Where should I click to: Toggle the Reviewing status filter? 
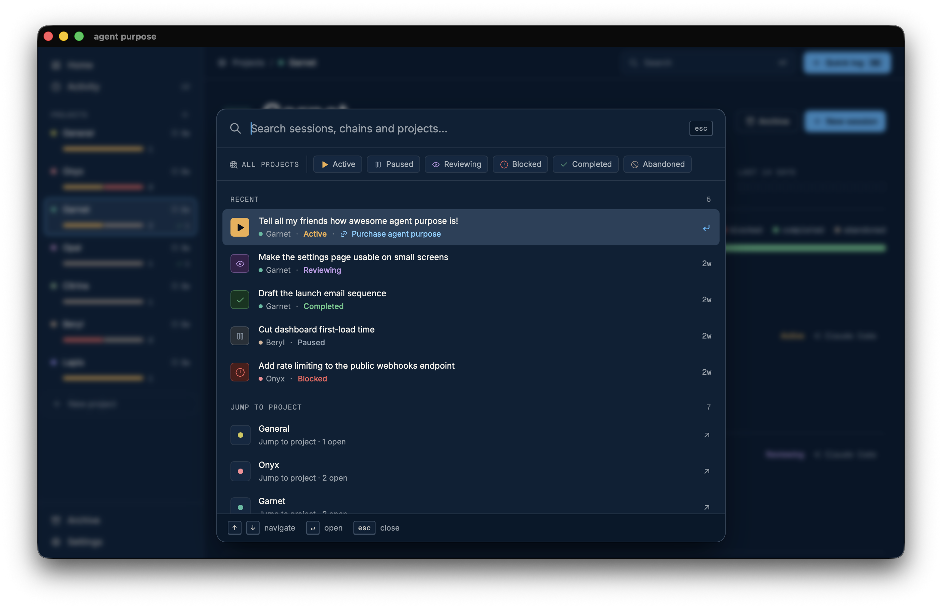(456, 164)
